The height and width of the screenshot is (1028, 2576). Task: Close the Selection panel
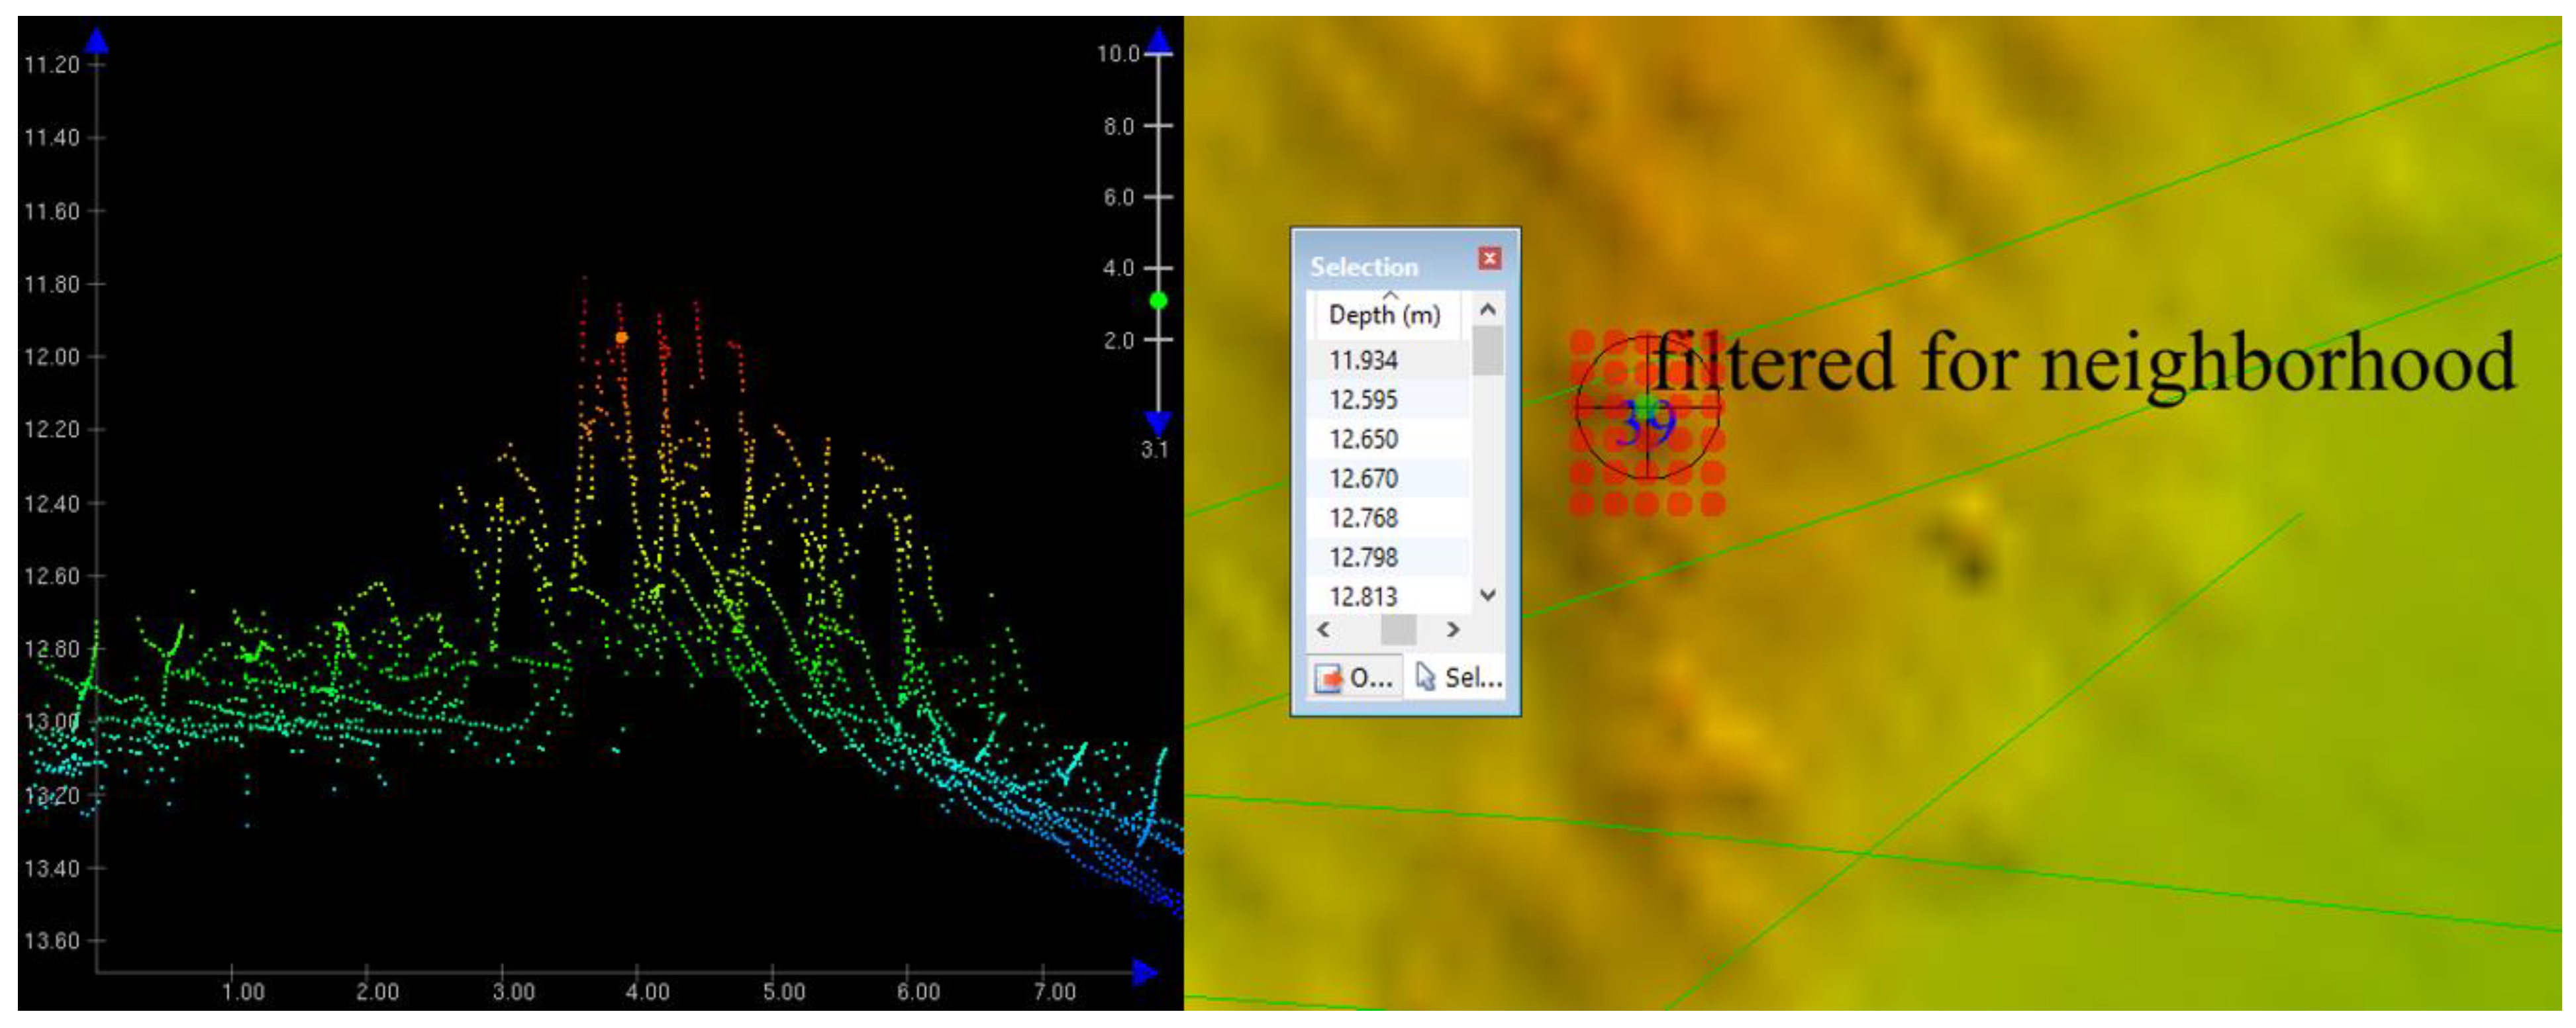tap(1489, 259)
